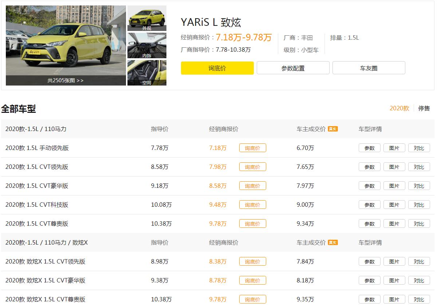
Task: View the 内饰 interior photos thumbnail
Action: click(147, 45)
